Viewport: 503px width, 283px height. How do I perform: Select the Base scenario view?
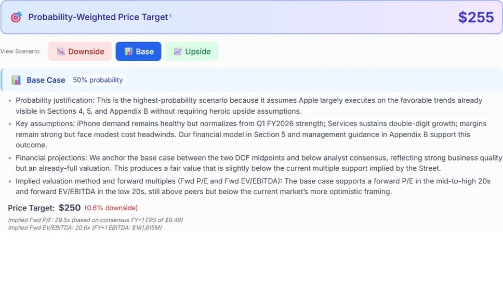point(139,51)
